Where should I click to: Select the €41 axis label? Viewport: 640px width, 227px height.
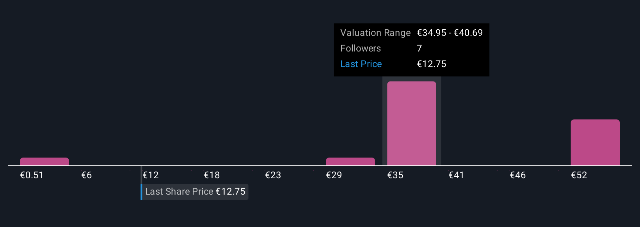[456, 175]
